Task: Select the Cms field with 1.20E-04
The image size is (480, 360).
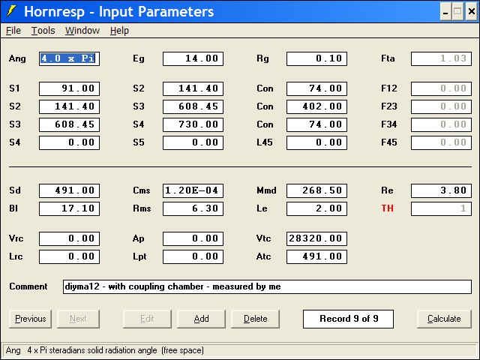Action: click(193, 190)
